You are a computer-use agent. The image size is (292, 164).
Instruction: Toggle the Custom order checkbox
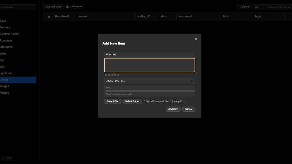pyautogui.click(x=68, y=7)
